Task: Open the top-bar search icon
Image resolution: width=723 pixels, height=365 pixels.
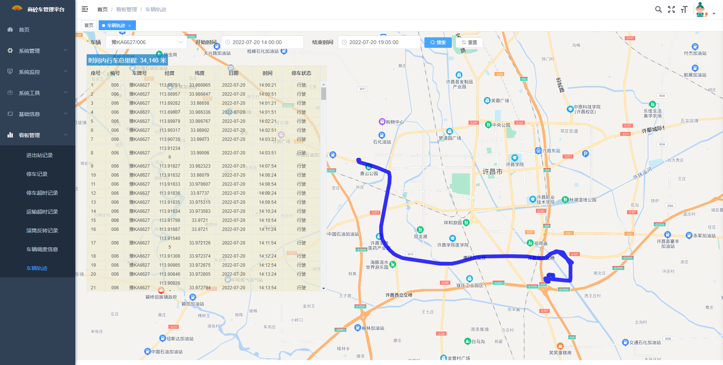Action: click(x=658, y=9)
